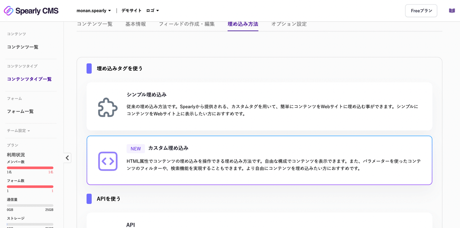Open the monan.spearly team dropdown
The height and width of the screenshot is (228, 460).
94,11
